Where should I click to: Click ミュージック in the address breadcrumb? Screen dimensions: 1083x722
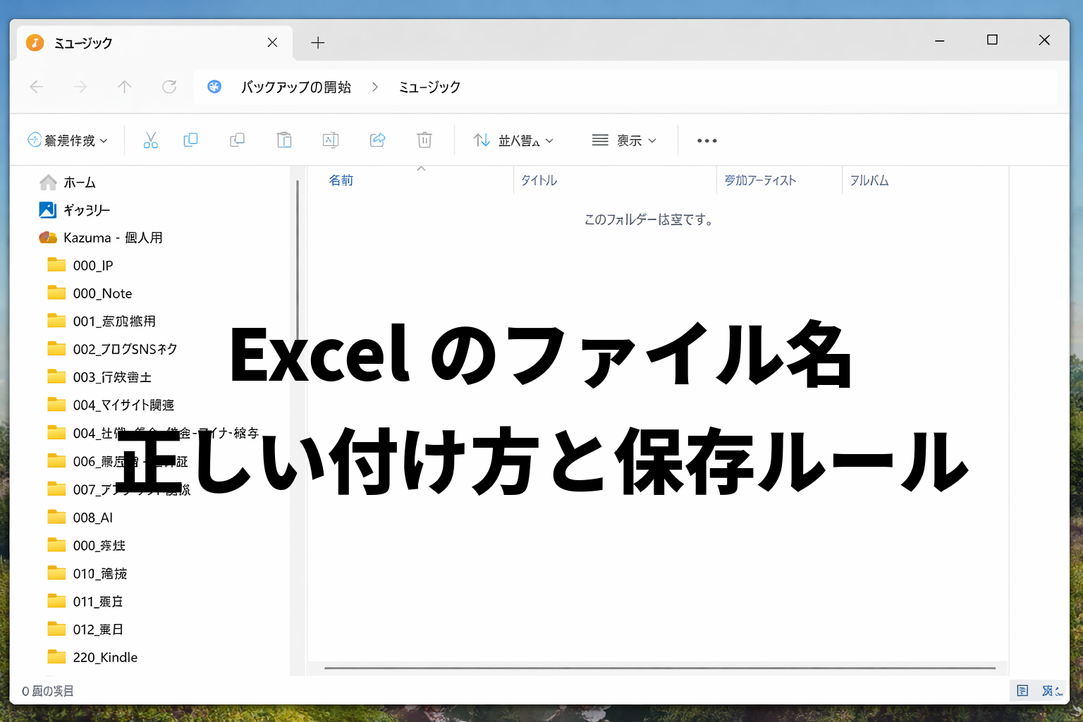click(429, 87)
